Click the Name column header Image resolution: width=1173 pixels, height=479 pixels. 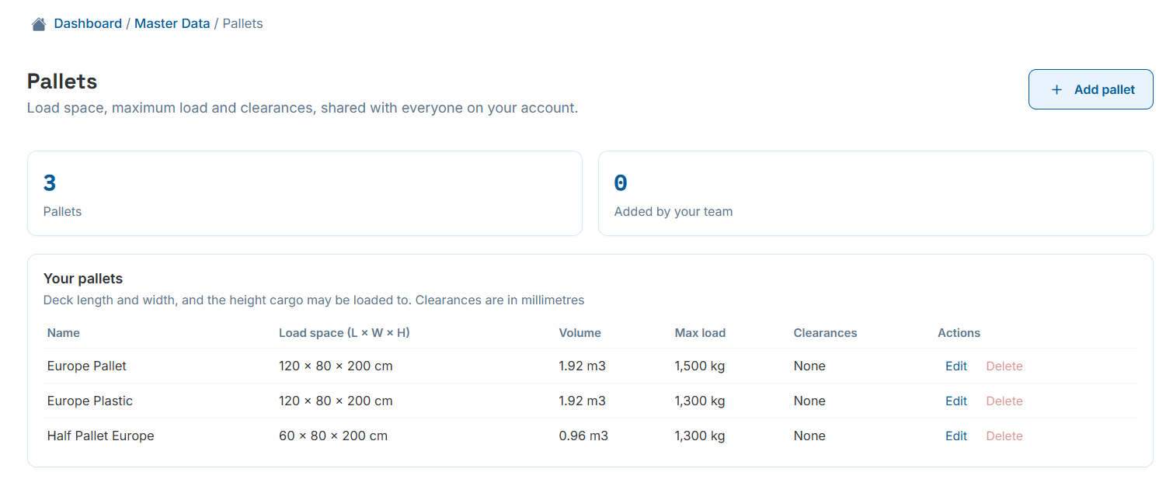[x=64, y=332]
